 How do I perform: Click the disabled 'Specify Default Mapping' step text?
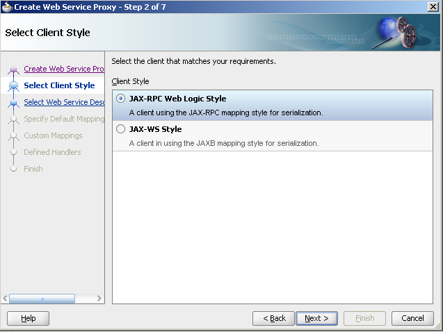tap(64, 119)
